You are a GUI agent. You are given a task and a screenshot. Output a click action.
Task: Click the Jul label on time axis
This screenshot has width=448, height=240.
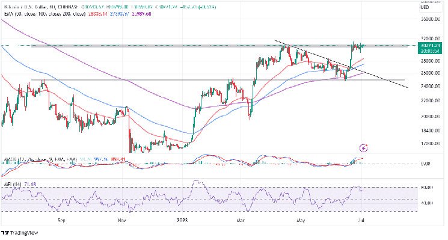(362, 220)
